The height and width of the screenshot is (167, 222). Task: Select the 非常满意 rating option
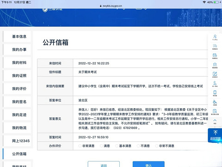coord(86,146)
